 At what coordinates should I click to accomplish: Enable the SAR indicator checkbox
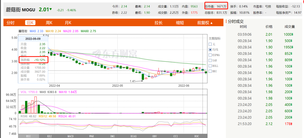210,60
